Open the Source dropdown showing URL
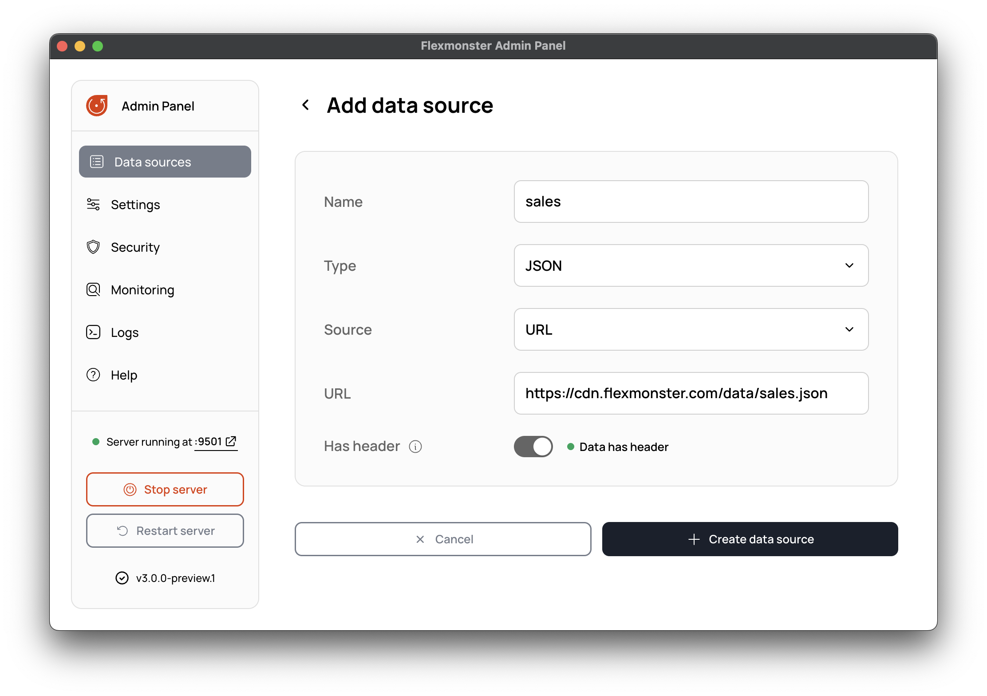Image resolution: width=987 pixels, height=696 pixels. click(x=691, y=329)
